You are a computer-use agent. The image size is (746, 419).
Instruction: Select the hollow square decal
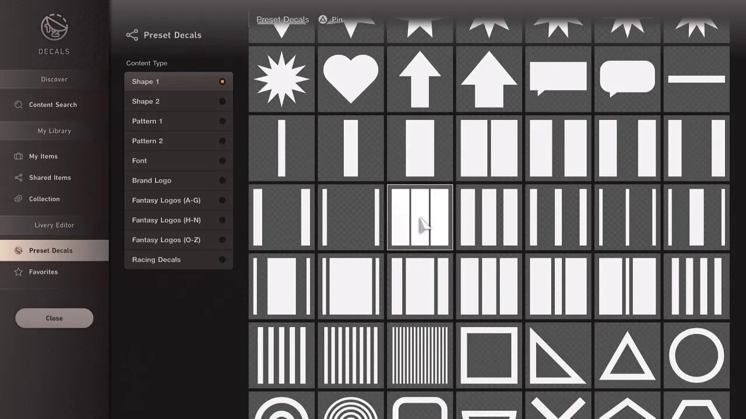(489, 355)
